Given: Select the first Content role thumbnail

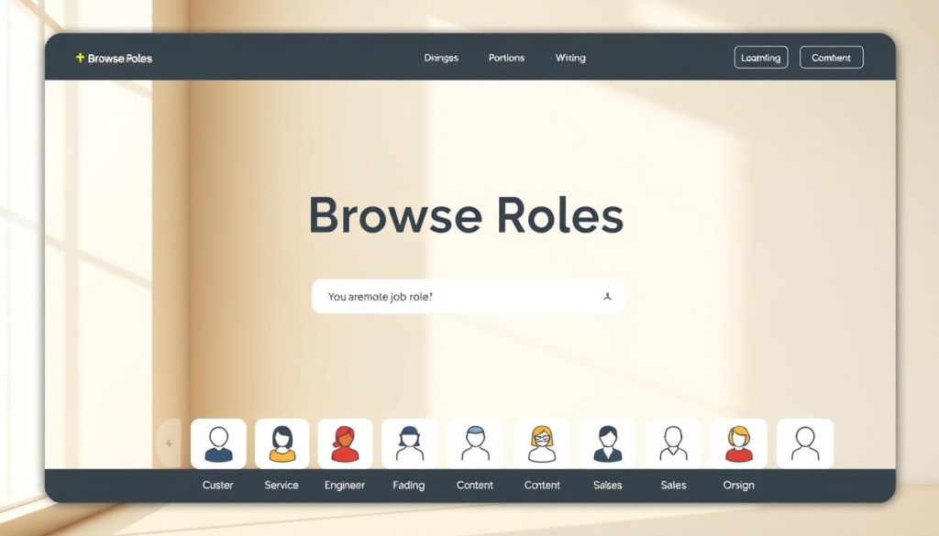Looking at the screenshot, I should 475,444.
